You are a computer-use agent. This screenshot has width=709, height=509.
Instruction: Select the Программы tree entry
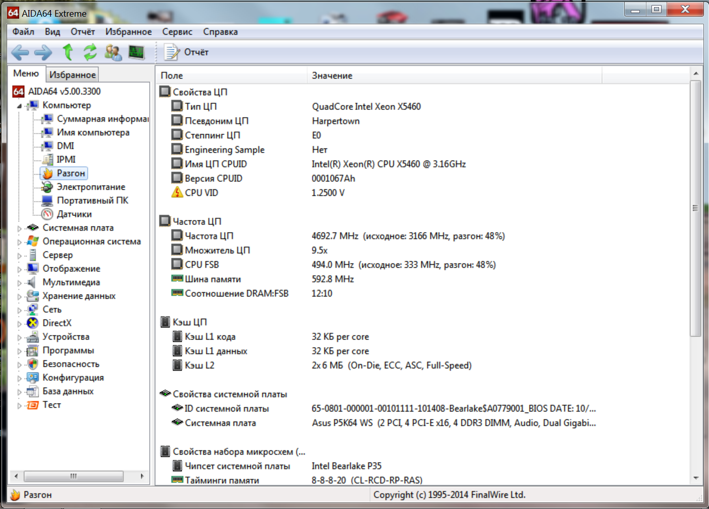68,350
